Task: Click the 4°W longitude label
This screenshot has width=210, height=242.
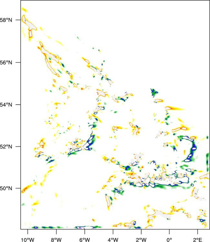Action: click(x=113, y=240)
